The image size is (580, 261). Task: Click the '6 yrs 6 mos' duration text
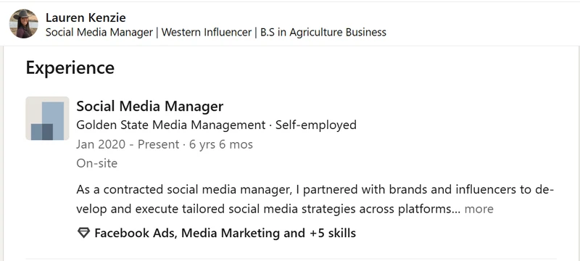tap(221, 144)
